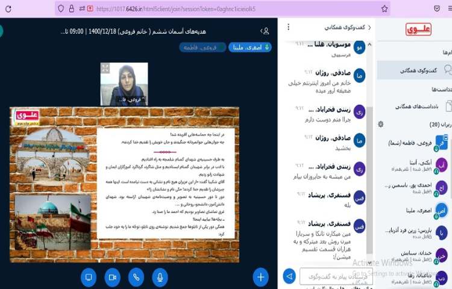Open the chat options three-dot menu
The height and width of the screenshot is (289, 452).
click(288, 27)
